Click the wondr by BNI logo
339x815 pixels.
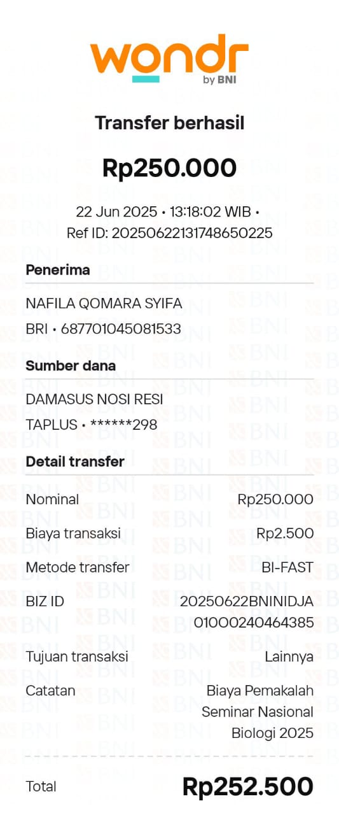(169, 59)
